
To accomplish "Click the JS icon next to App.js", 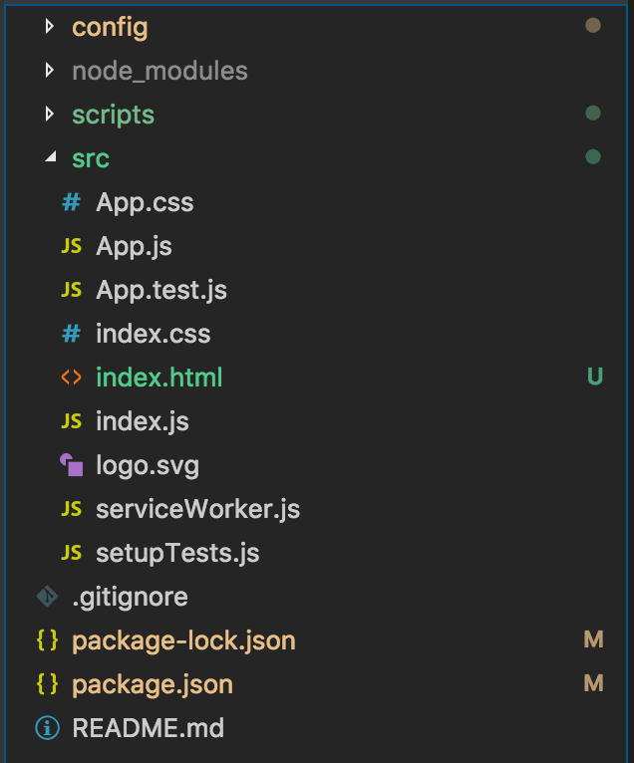I will [71, 246].
